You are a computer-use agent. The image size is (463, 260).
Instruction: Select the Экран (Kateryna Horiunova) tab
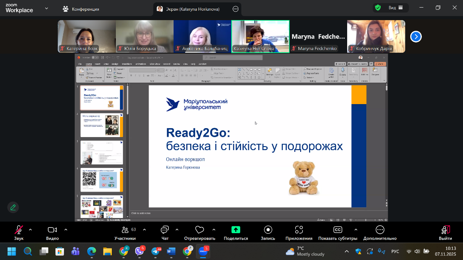(193, 9)
